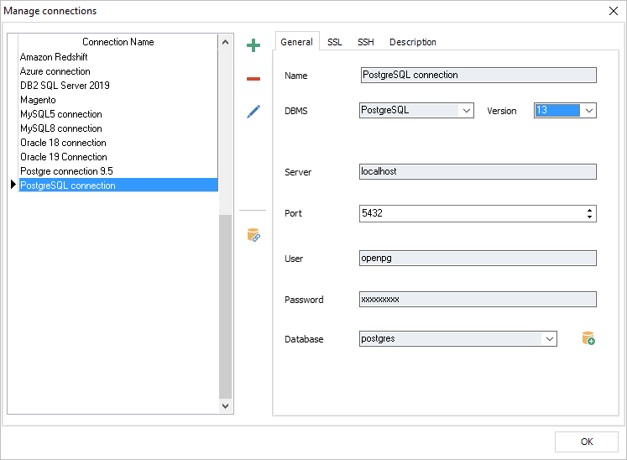Select Oracle 18 connection
The height and width of the screenshot is (460, 627).
pyautogui.click(x=118, y=143)
